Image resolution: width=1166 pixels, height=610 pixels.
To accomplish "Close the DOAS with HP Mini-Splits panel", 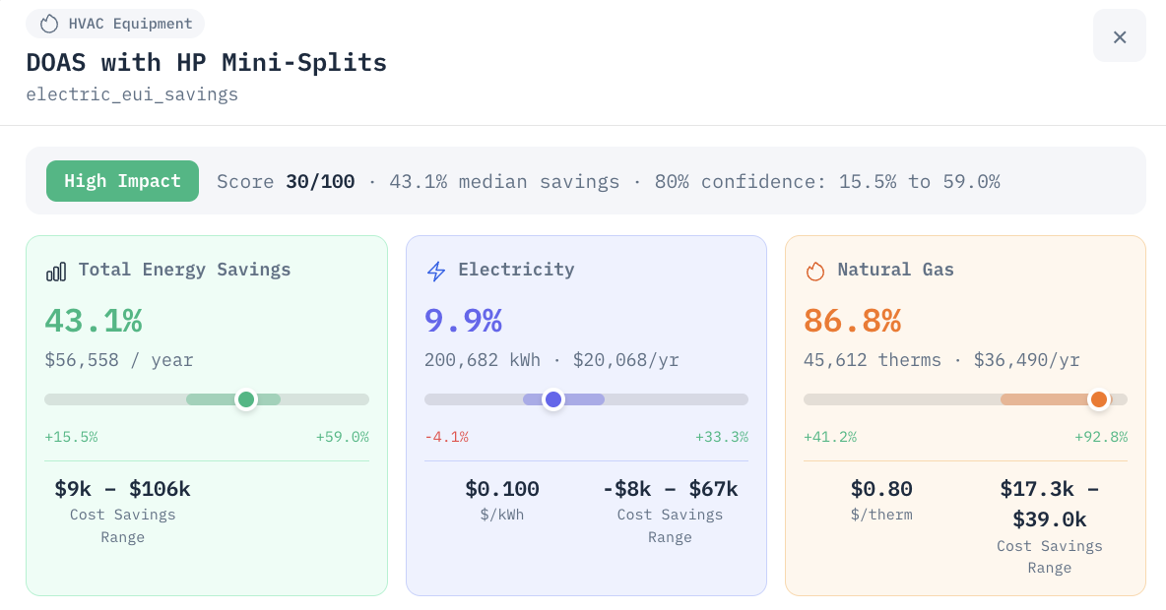I will [1119, 36].
